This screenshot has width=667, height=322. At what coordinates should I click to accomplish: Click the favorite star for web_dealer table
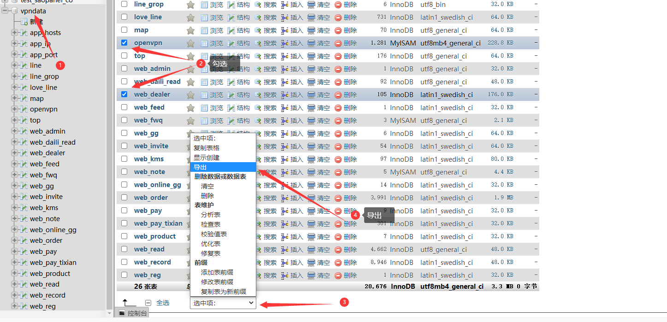[190, 95]
